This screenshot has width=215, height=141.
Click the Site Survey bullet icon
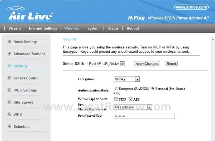pyautogui.click(x=9, y=102)
